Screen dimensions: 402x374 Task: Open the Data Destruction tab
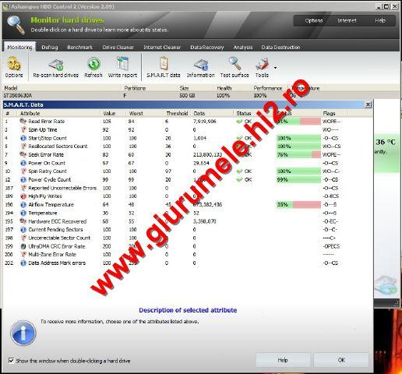280,48
